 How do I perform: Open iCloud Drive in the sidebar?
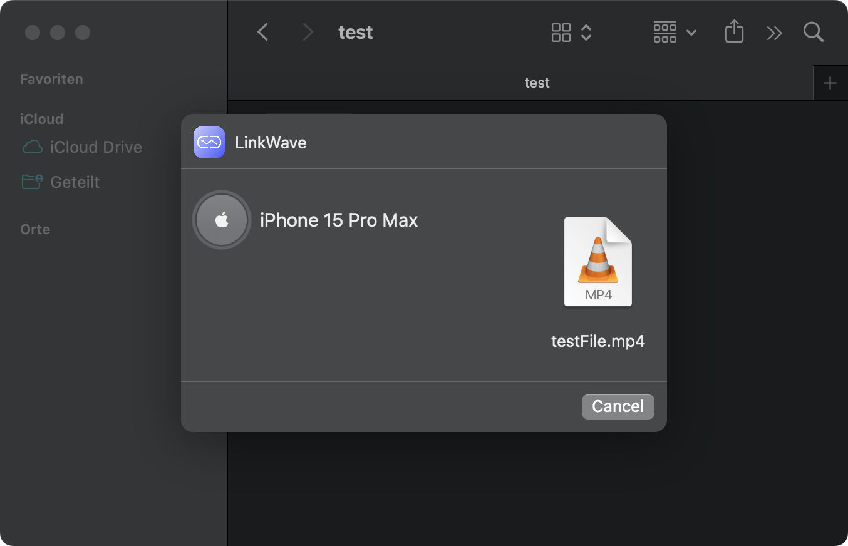[x=95, y=147]
